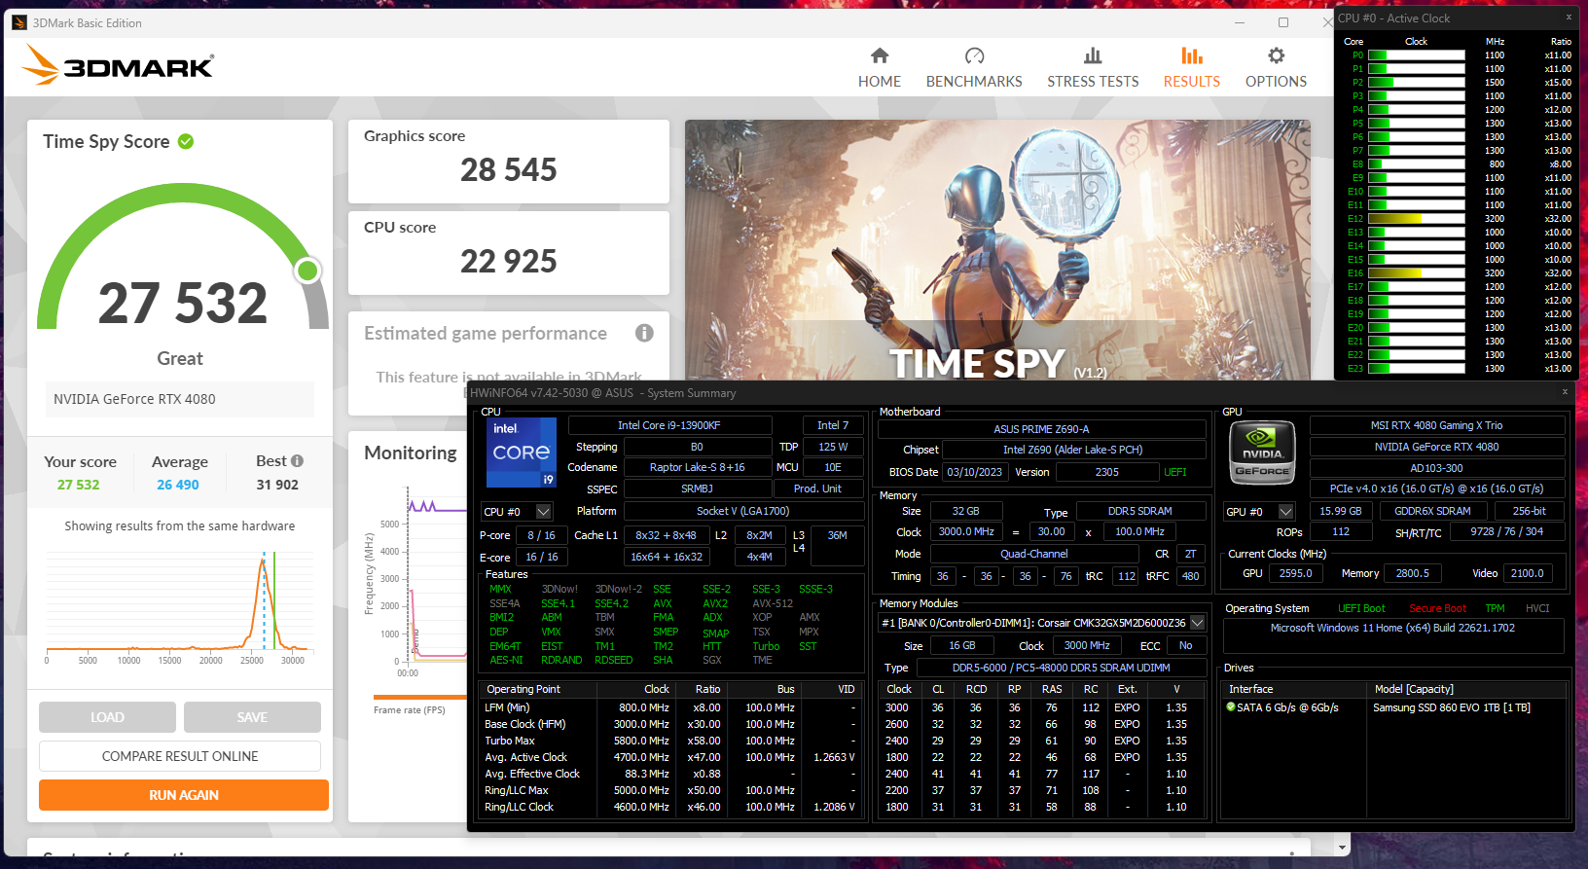
Task: Go to the Benchmarks gauge icon
Action: [974, 56]
